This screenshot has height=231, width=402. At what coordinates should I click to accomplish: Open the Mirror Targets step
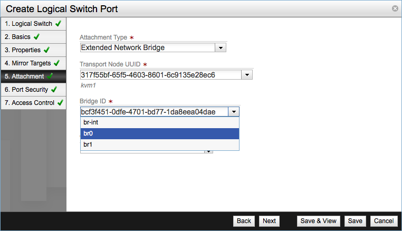(33, 63)
